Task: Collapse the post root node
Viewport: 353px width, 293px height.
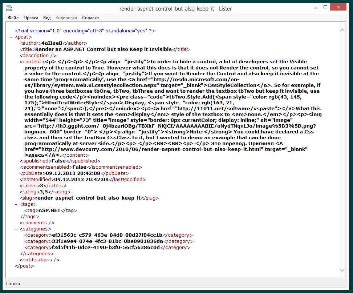Action: coord(11,37)
